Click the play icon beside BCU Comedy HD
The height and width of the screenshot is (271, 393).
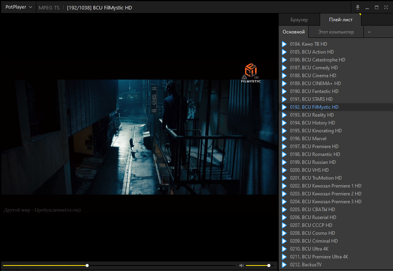click(284, 68)
